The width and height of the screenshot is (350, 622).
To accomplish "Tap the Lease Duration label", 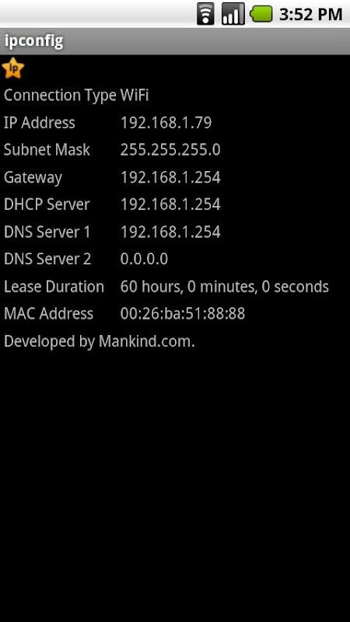I will 54,286.
